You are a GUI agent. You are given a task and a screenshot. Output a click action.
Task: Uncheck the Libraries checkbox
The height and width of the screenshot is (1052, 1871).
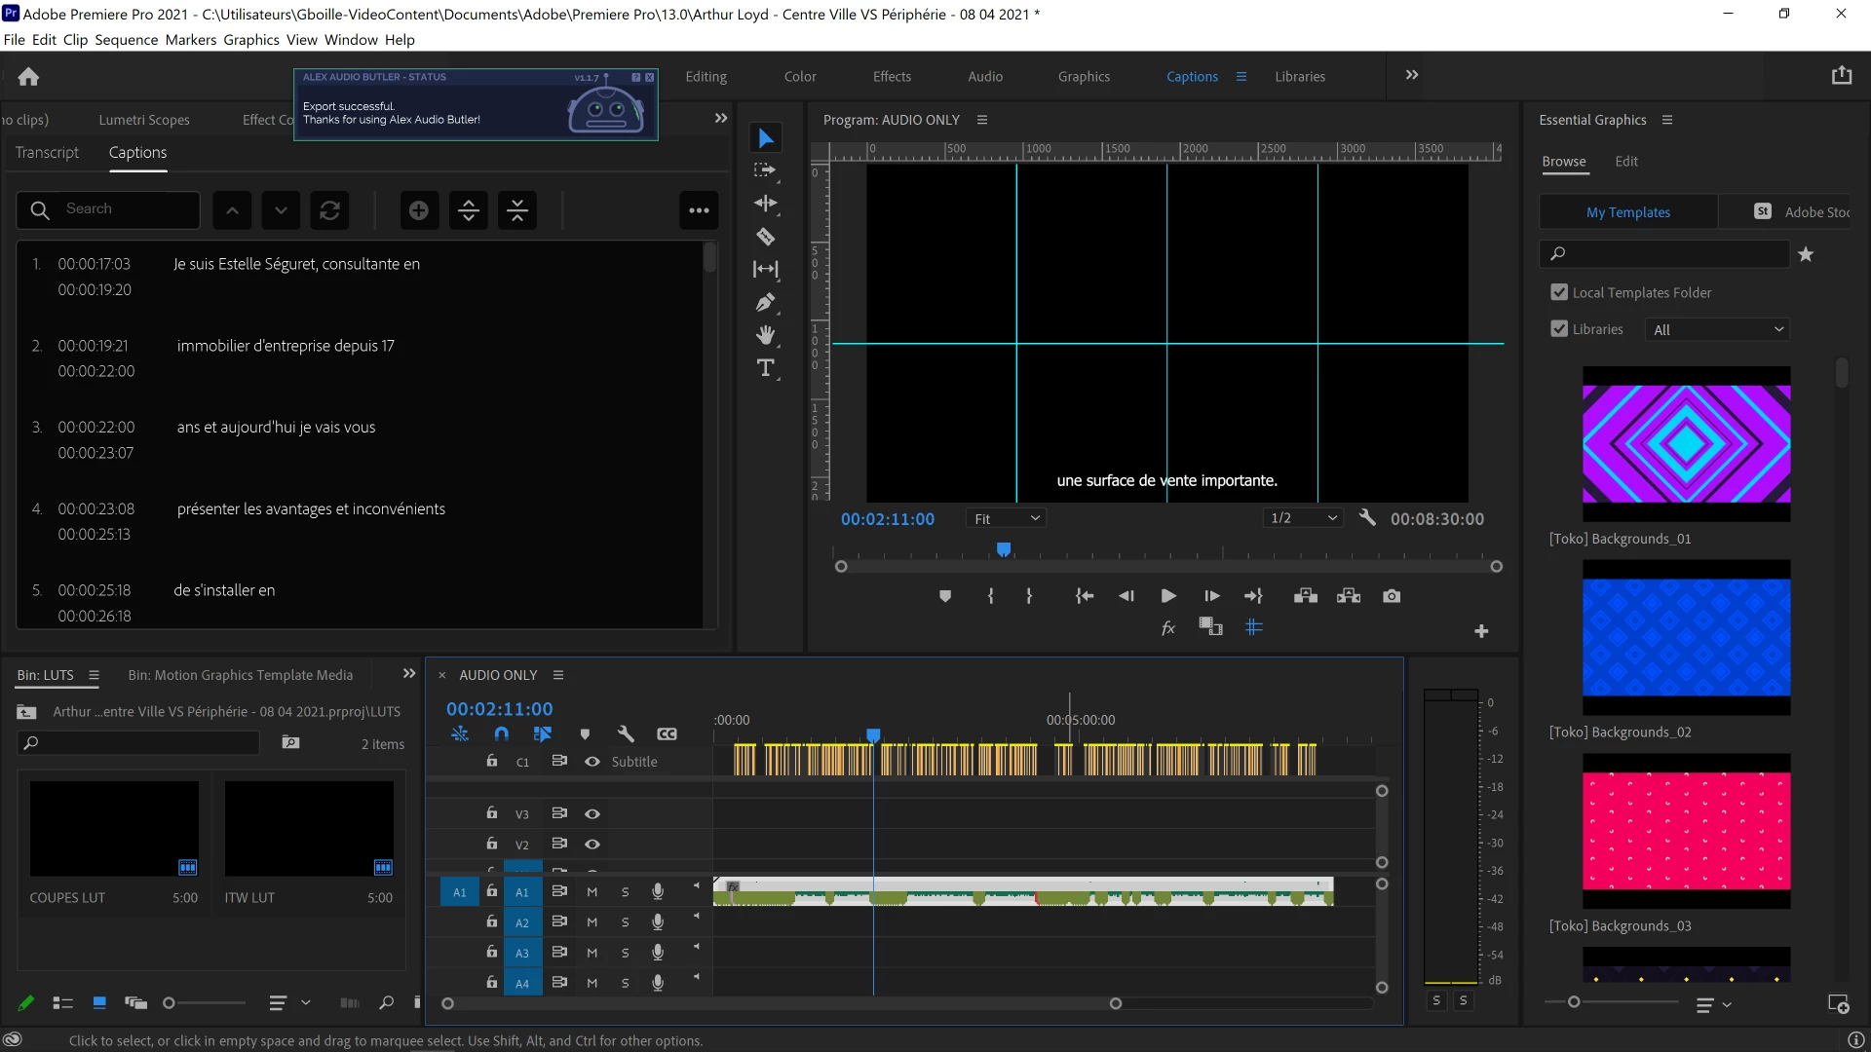click(x=1559, y=329)
